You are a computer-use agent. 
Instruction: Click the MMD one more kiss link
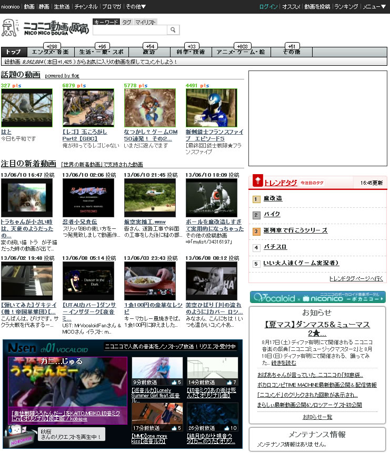[x=149, y=439]
